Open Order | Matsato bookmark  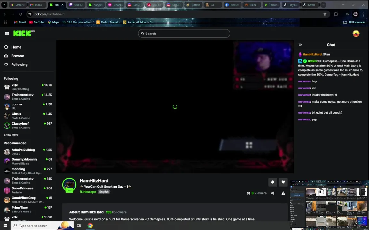(108, 22)
